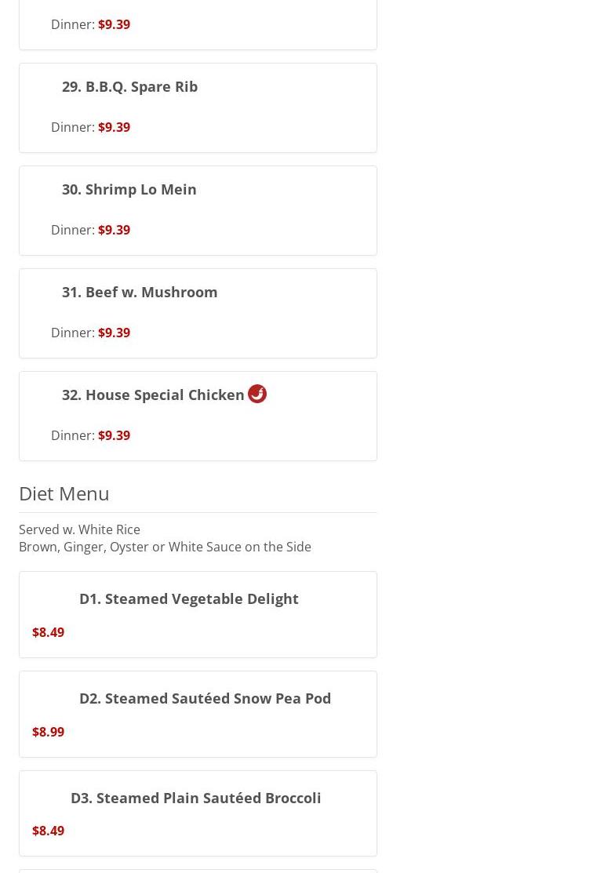The image size is (604, 873).
Task: Click the Diet Menu section heading
Action: [x=64, y=493]
